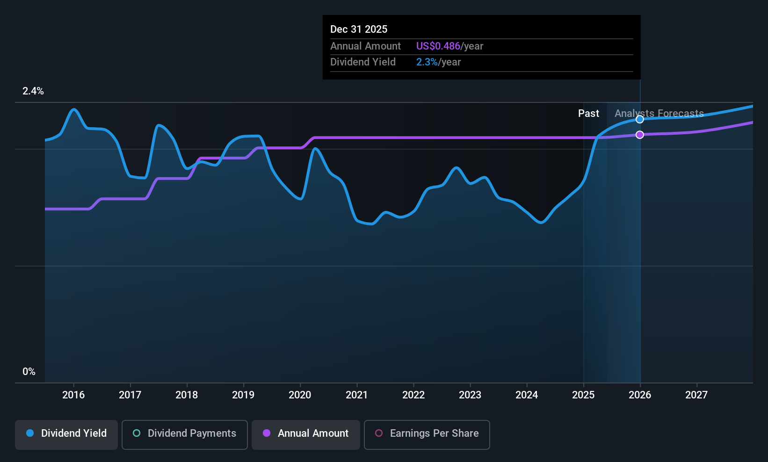Click the pink Earnings Per Share circle
Viewport: 768px width, 462px height.
point(379,433)
